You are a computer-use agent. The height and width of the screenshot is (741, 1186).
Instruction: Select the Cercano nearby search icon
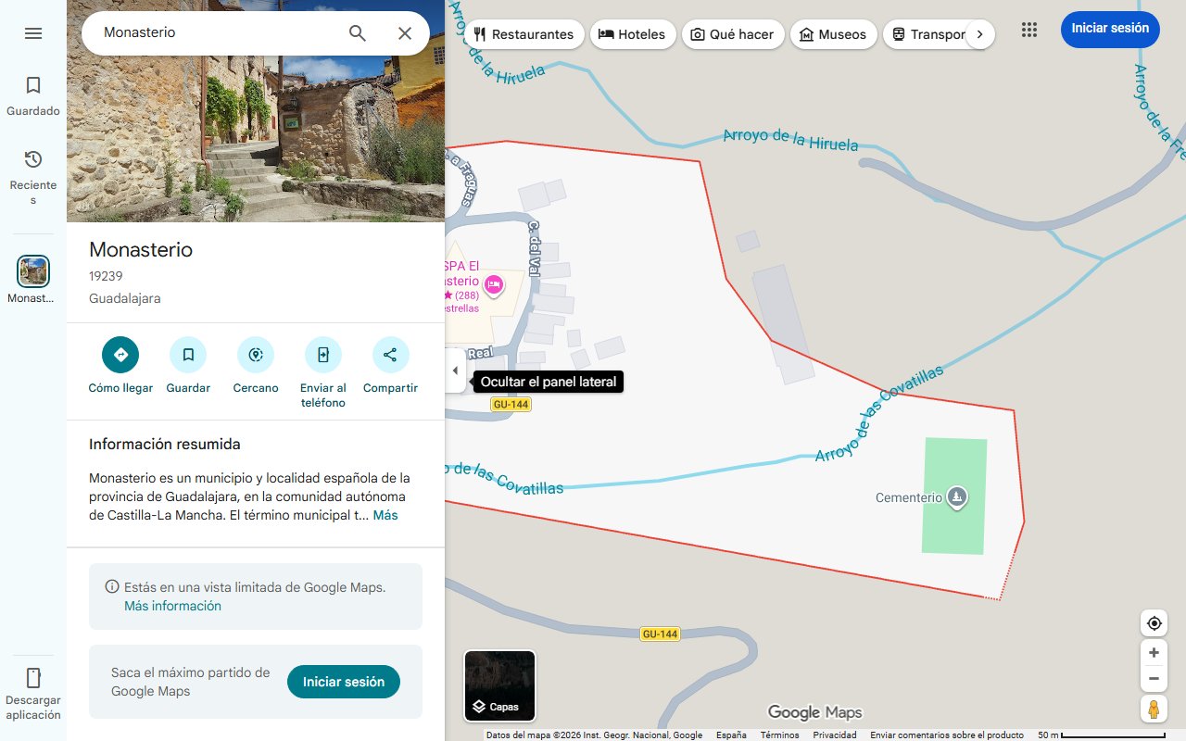(x=255, y=355)
